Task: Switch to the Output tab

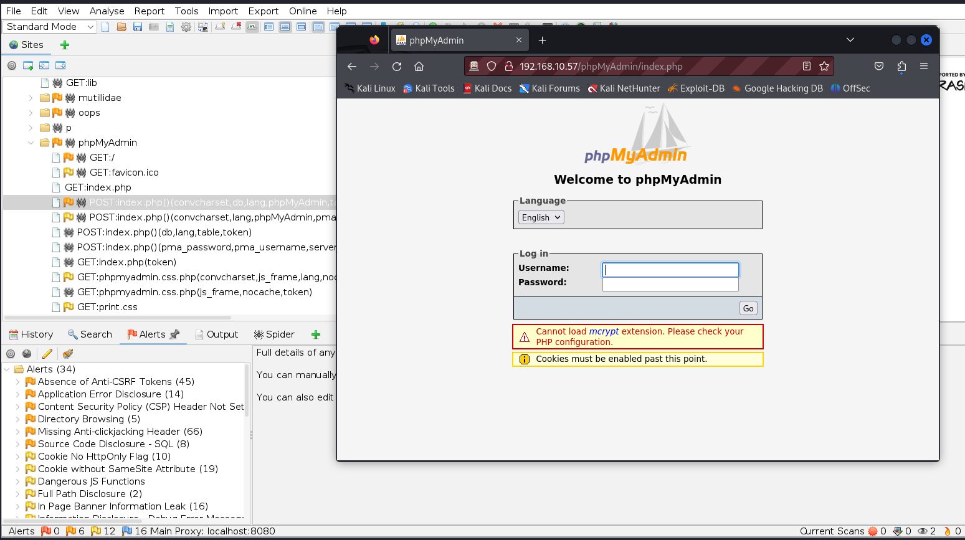Action: (x=217, y=334)
